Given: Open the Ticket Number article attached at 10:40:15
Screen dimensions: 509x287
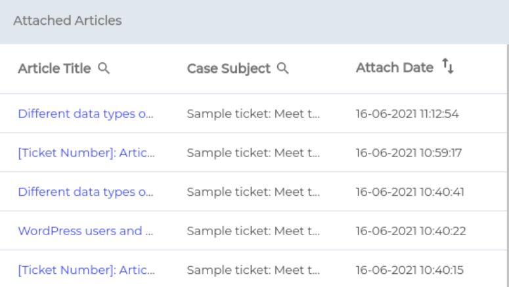Looking at the screenshot, I should (x=85, y=270).
